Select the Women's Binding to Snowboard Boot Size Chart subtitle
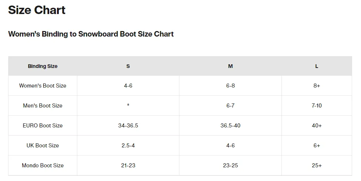This screenshot has height=181, width=361. pyautogui.click(x=91, y=34)
